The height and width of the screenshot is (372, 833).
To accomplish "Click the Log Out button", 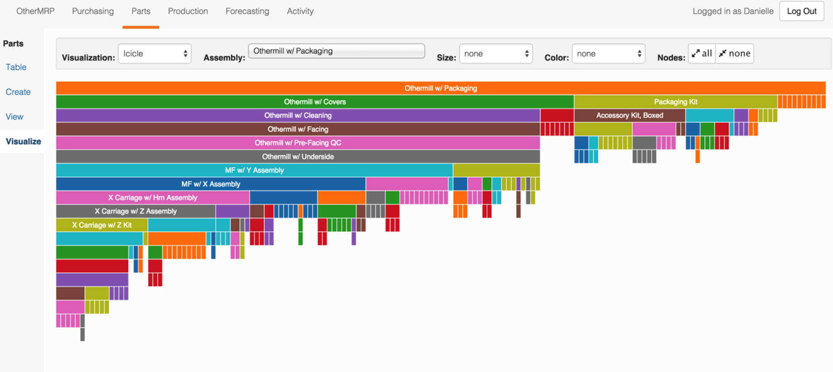I will 801,11.
